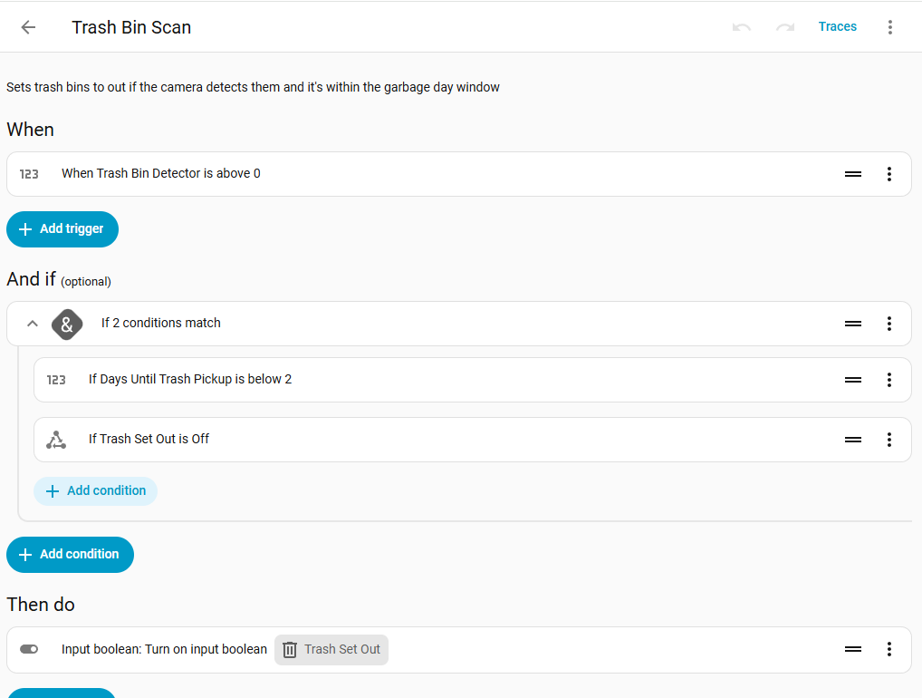
Task: Click the 'And if' section heading
Action: pyautogui.click(x=31, y=279)
